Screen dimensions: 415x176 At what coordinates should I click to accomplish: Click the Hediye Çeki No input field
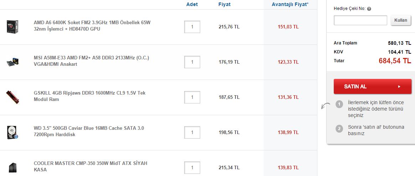[x=360, y=20]
